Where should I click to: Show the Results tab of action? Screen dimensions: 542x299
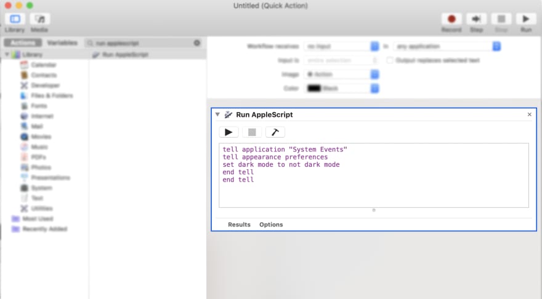click(x=239, y=225)
